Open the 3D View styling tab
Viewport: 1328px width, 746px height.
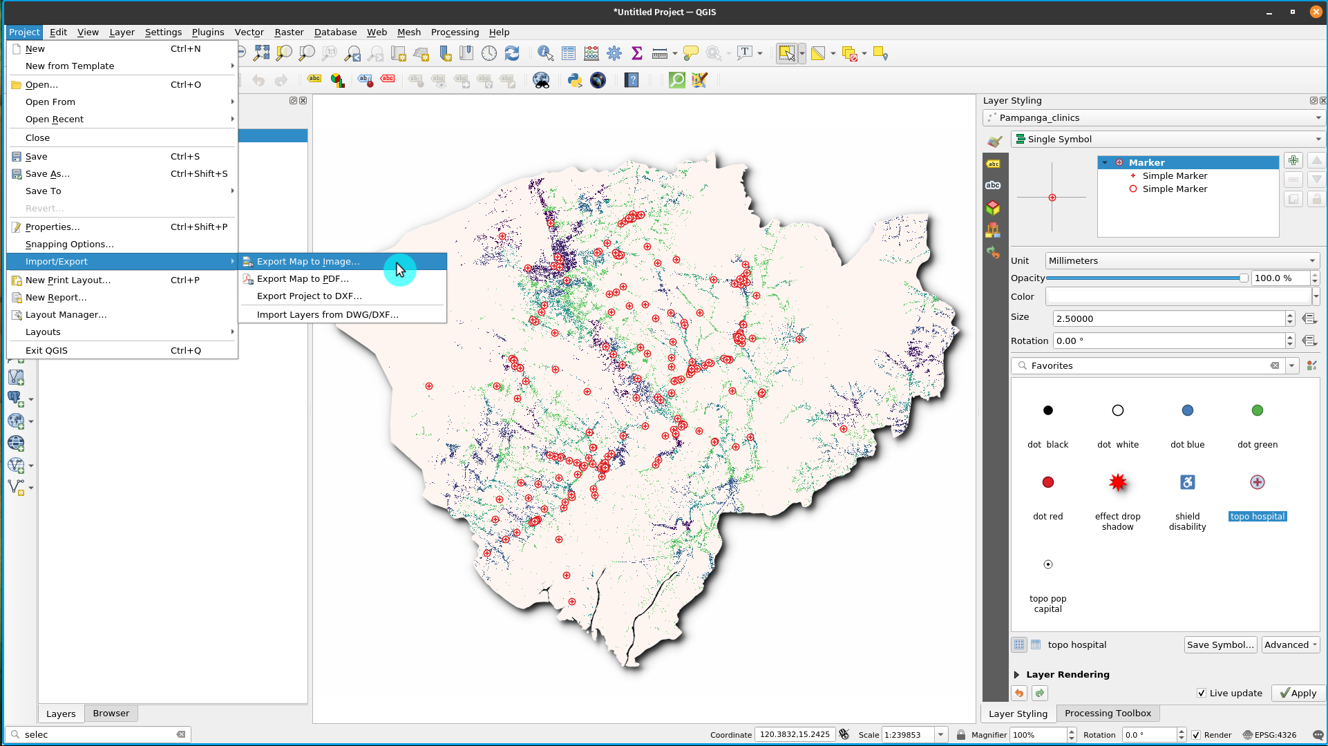point(994,207)
